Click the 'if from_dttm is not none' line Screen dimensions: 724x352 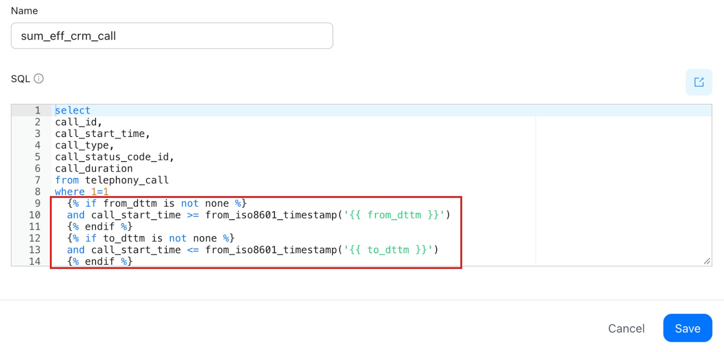(157, 203)
